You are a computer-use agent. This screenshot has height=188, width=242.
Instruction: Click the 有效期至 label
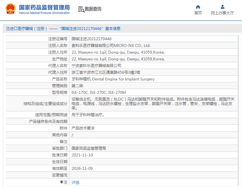coord(60,169)
